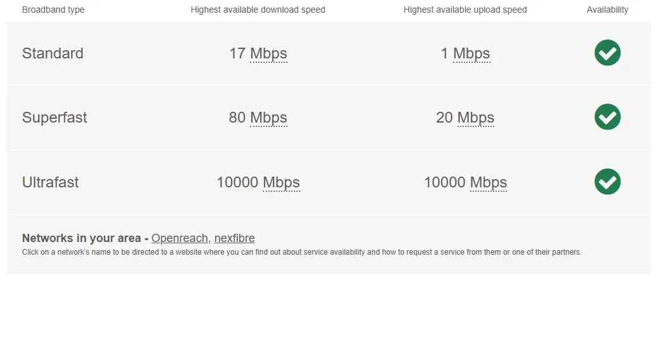
Task: Select the Ultrafast broadband type row label
Action: 50,182
